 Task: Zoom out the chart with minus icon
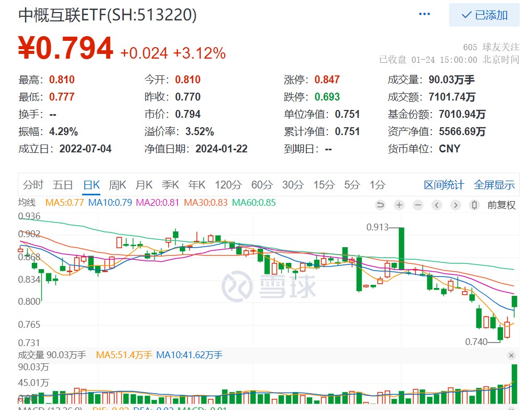pyautogui.click(x=418, y=205)
